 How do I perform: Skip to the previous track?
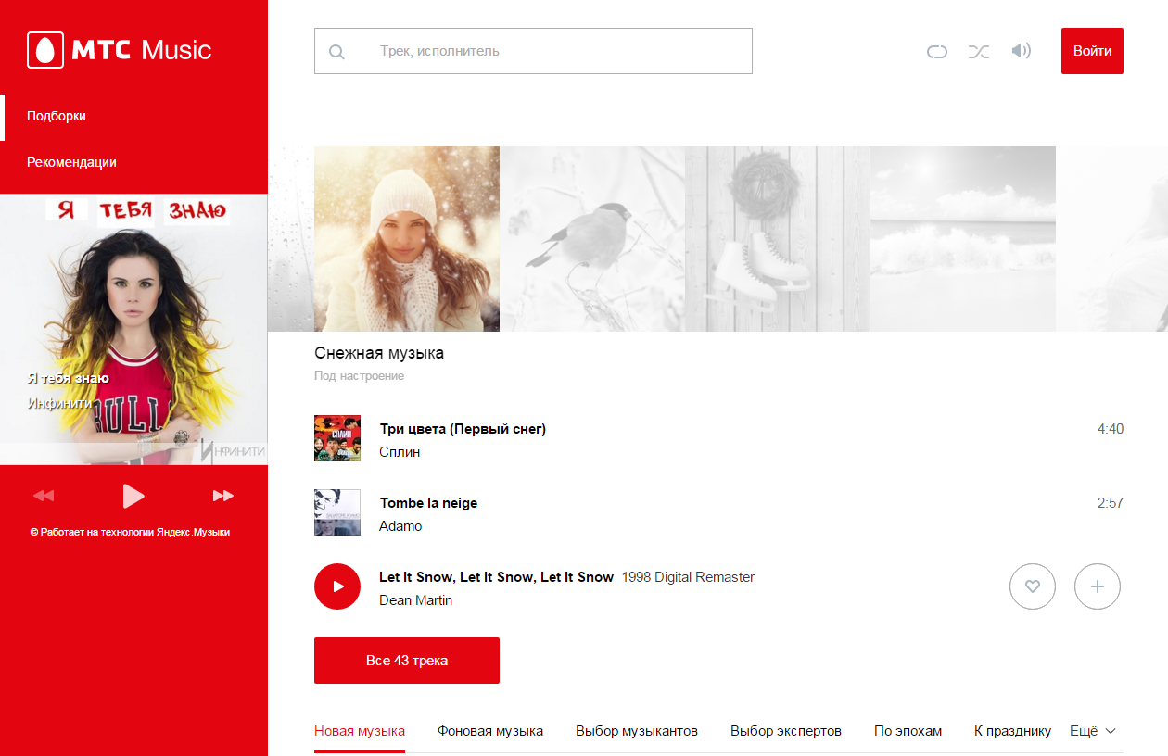tap(44, 496)
